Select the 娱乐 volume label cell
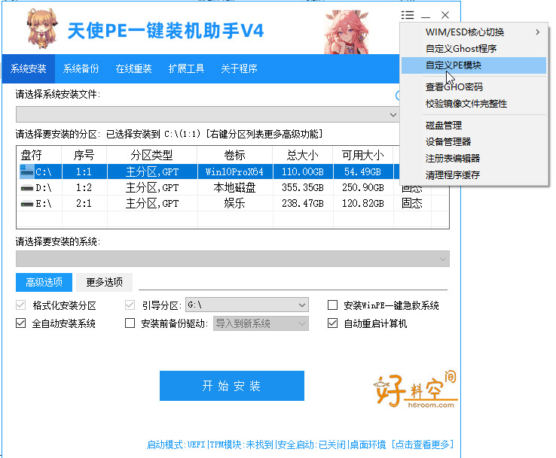 [235, 204]
